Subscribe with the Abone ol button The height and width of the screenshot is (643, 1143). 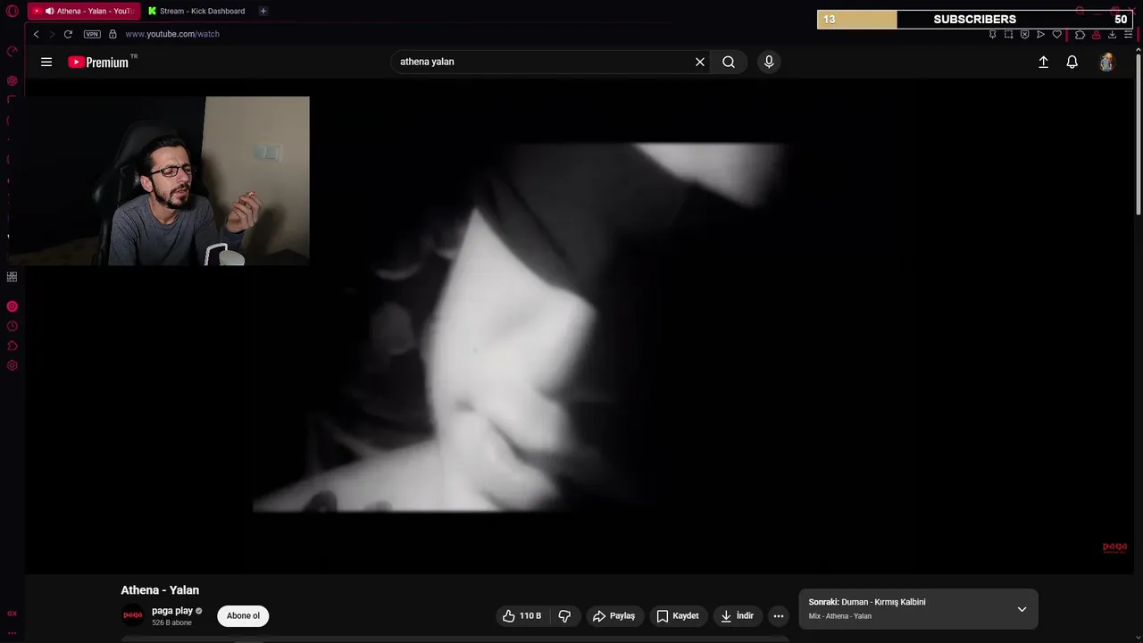point(243,616)
